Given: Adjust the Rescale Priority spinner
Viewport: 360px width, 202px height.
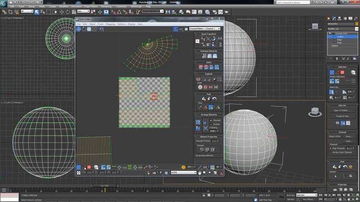Looking at the screenshot, I should click(218, 141).
